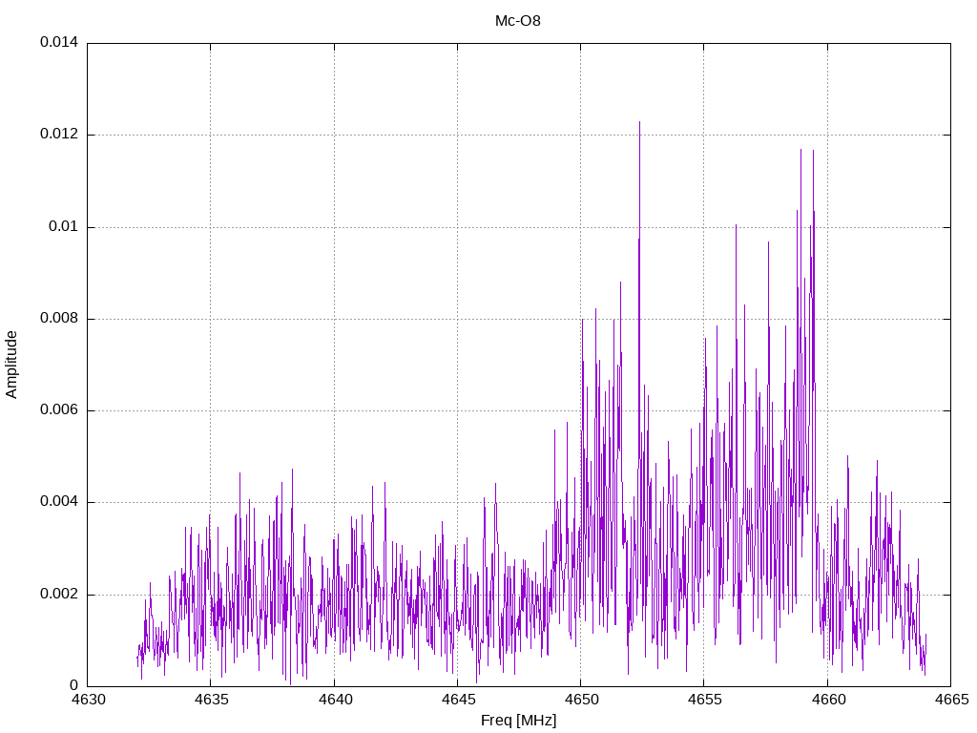Click the 0.012 y-axis tick label
Viewport: 977px width, 733px height.
[59, 134]
